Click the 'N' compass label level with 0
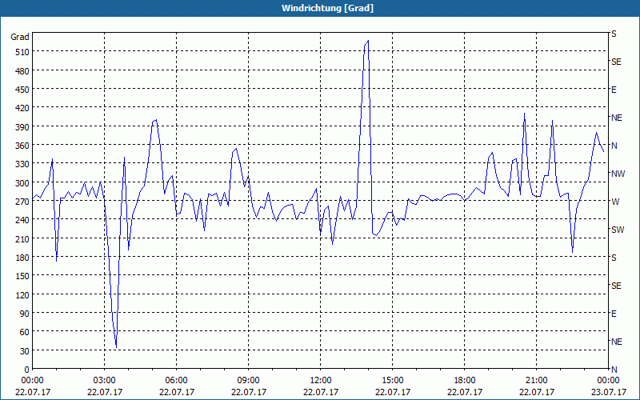Image resolution: width=640 pixels, height=400 pixels. (614, 370)
